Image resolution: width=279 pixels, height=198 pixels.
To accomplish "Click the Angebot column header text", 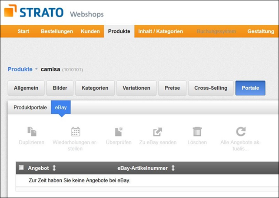I will click(x=38, y=168).
